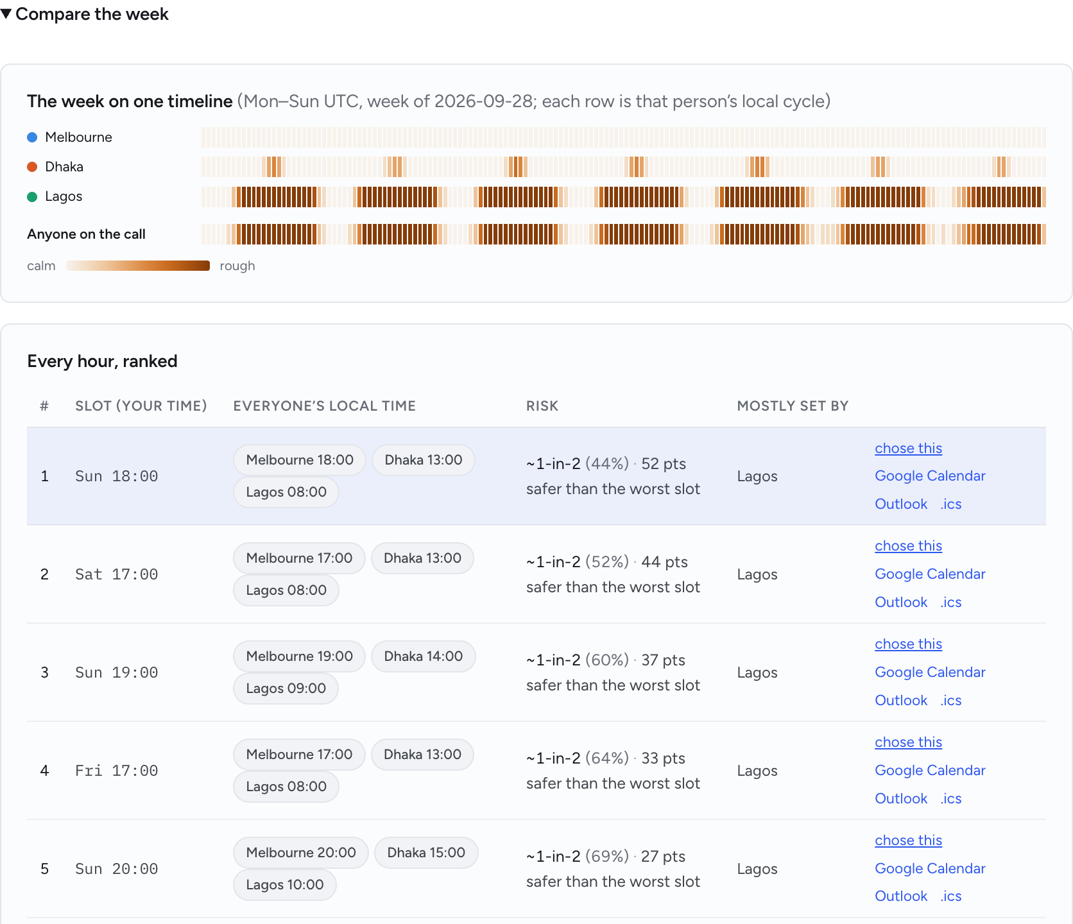Viewport: 1073px width, 924px height.
Task: Click the Melbourne timeline heat strip
Action: coord(623,137)
